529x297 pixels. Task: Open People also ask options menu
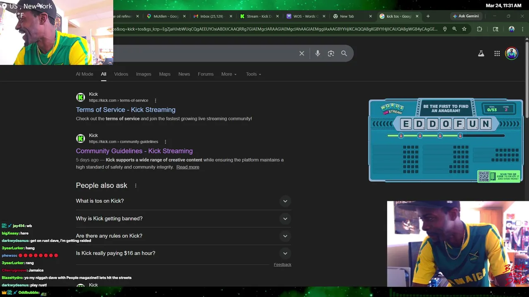click(136, 186)
